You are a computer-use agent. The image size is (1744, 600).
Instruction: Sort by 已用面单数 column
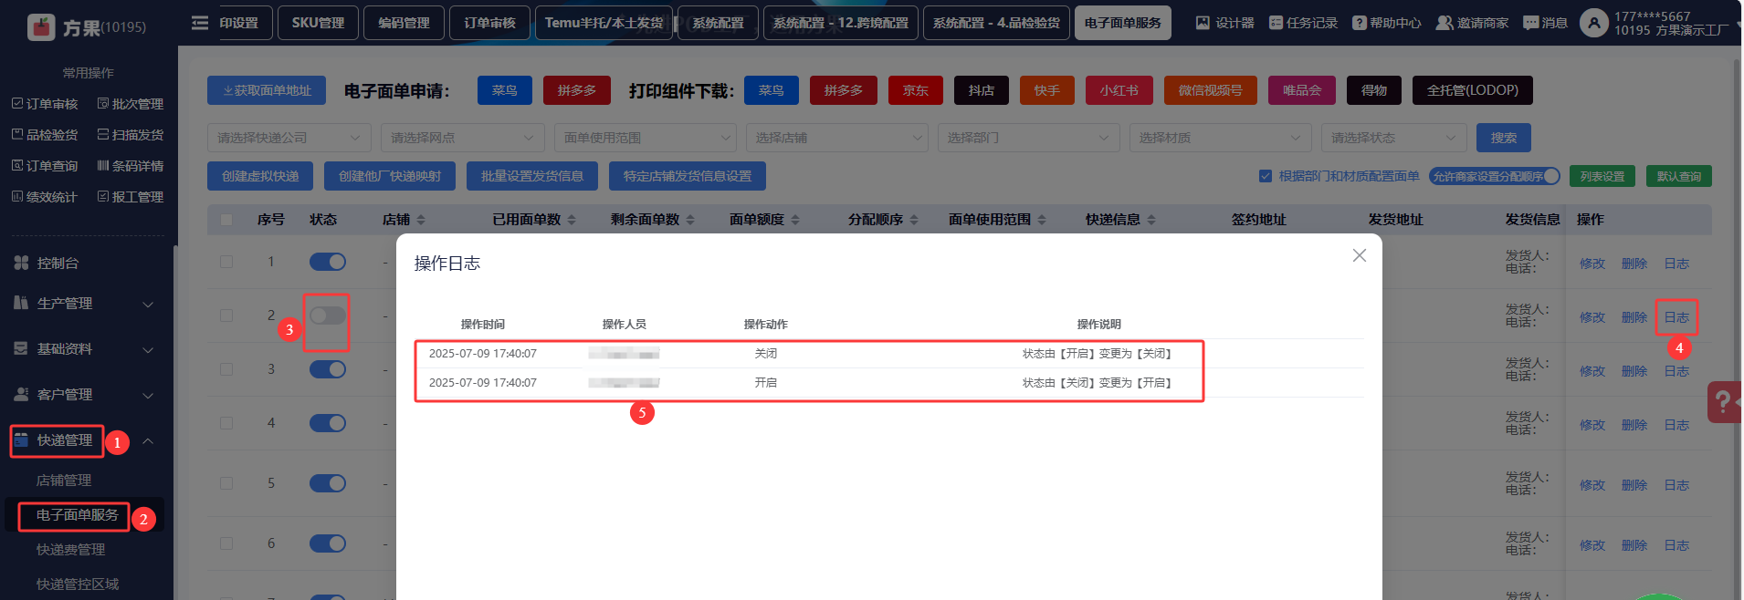572,220
